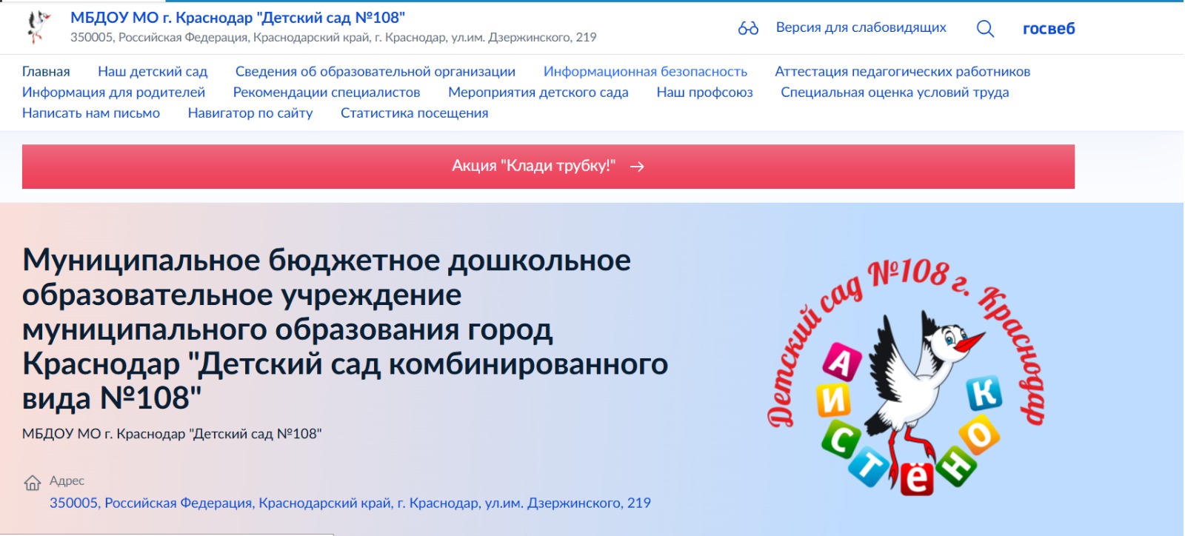
Task: Click the Адрес label
Action: click(67, 481)
